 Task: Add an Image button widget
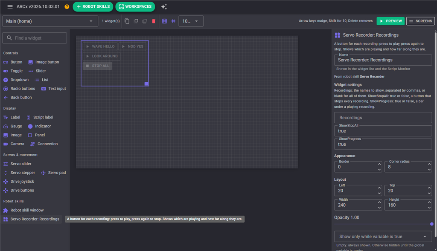coord(44,62)
